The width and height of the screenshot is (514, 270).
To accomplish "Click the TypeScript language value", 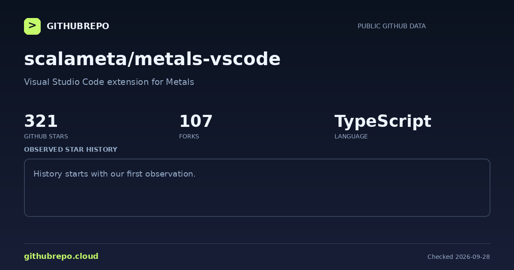I will 383,122.
